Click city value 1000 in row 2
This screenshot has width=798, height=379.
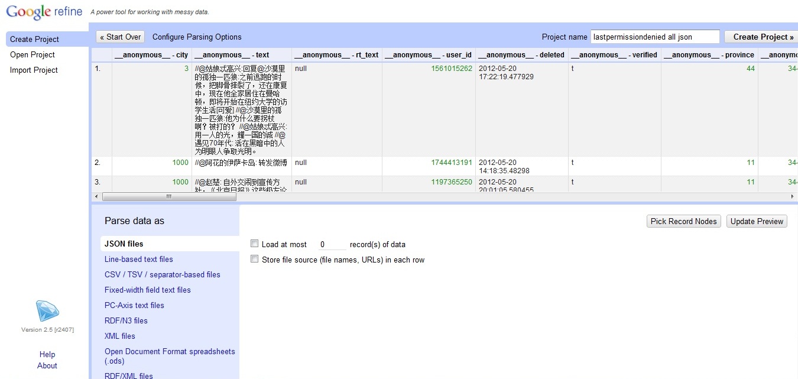[180, 163]
